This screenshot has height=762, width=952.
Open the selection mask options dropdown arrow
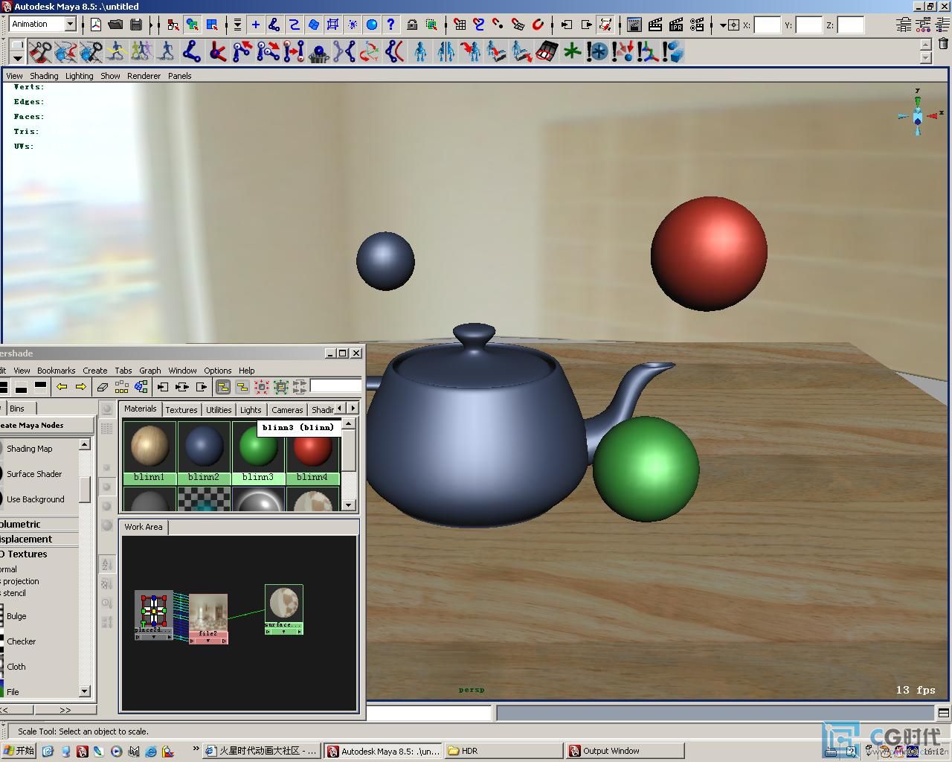(237, 25)
